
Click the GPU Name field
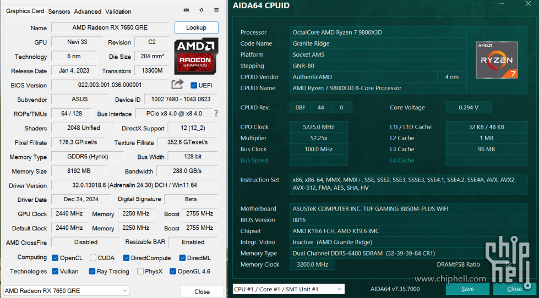coord(110,27)
